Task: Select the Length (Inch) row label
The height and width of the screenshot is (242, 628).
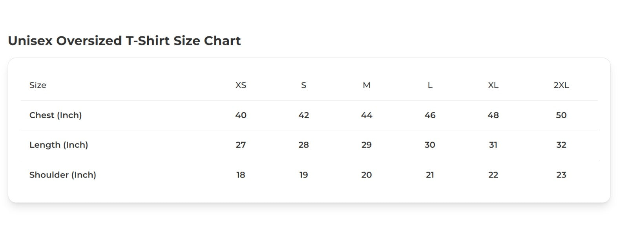Action: coord(58,145)
